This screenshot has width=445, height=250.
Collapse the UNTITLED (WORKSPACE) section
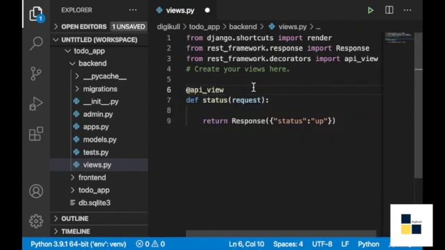[56, 40]
